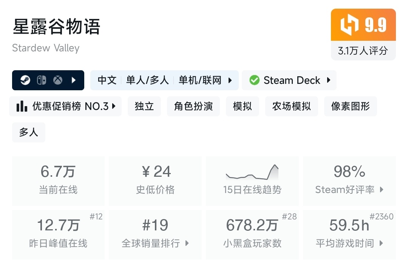The width and height of the screenshot is (408, 264).
Task: Tap the 模拟 tag
Action: coord(243,107)
